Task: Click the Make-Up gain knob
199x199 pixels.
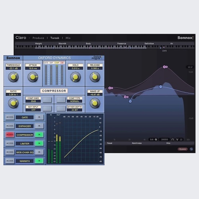Action: (x=95, y=103)
